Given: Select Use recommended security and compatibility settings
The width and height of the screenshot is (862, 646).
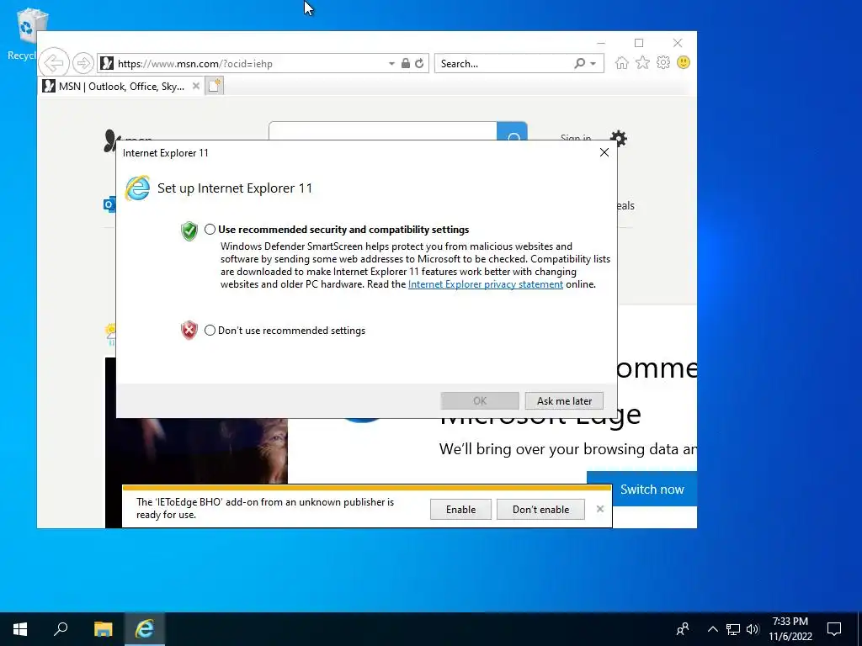Looking at the screenshot, I should (x=210, y=229).
